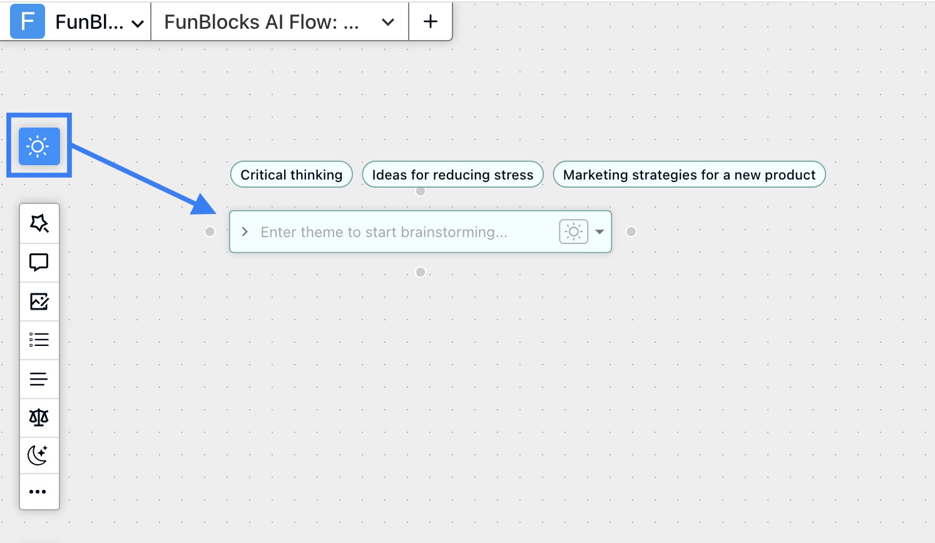The image size is (935, 543).
Task: Select the Critical thinking suggestion chip
Action: pos(291,175)
